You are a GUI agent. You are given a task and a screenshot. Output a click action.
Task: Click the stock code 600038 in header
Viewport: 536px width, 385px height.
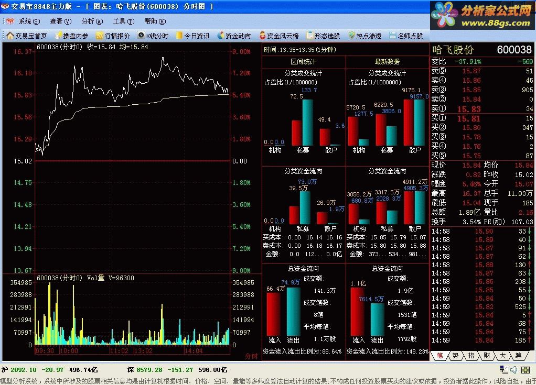coord(514,50)
